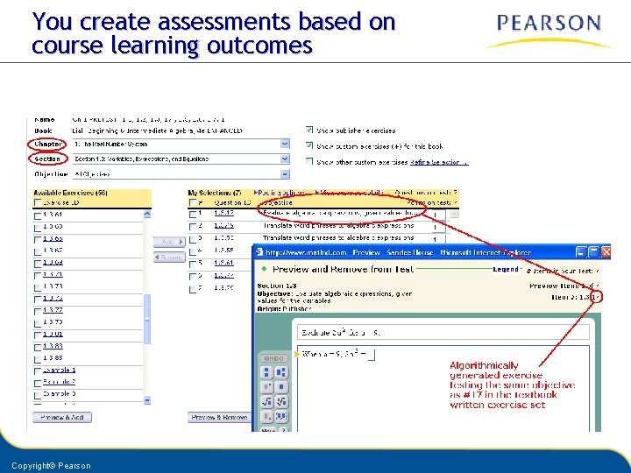This screenshot has width=631, height=473.
Task: Open exercise link 1.3.83
Action: (53, 346)
